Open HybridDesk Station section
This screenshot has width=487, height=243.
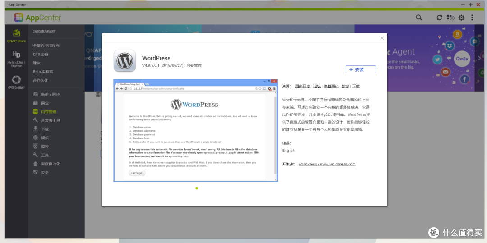pyautogui.click(x=16, y=59)
